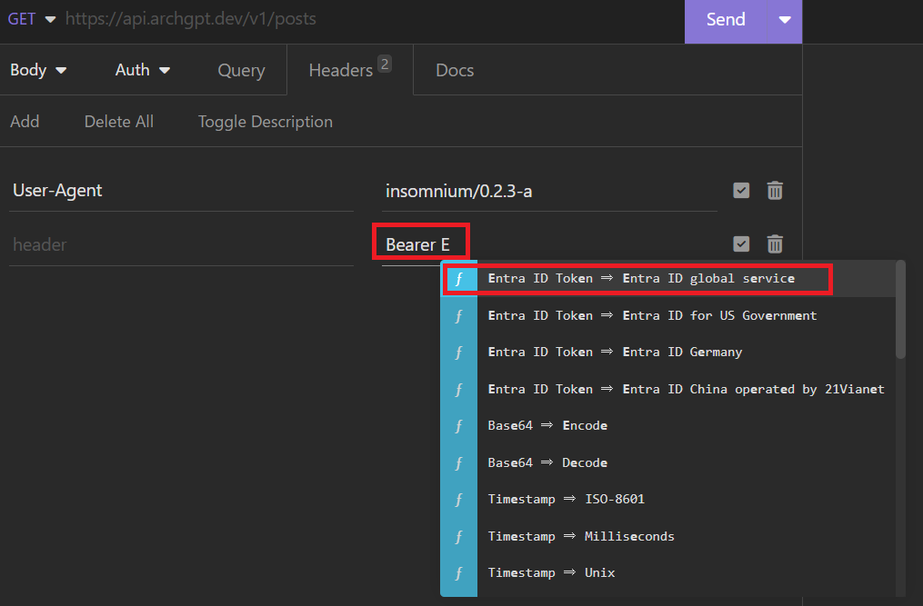
Task: Click function icon beside Base64 Encode
Action: [x=459, y=426]
